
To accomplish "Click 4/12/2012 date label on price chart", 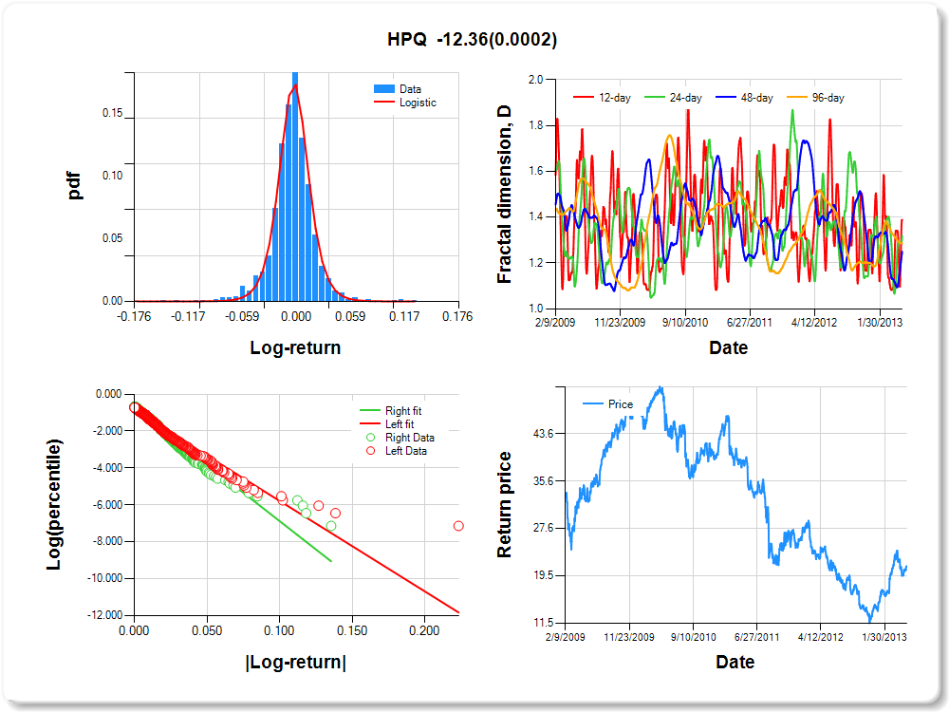I will 820,637.
